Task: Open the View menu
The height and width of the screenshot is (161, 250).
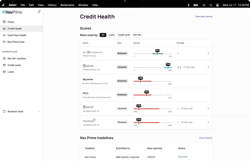Action: [x=41, y=5]
